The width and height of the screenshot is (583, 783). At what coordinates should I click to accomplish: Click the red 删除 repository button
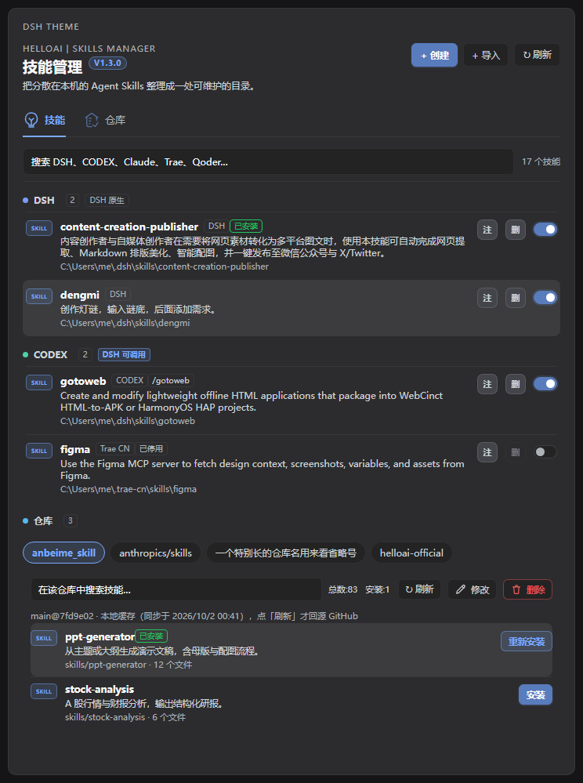pos(527,589)
